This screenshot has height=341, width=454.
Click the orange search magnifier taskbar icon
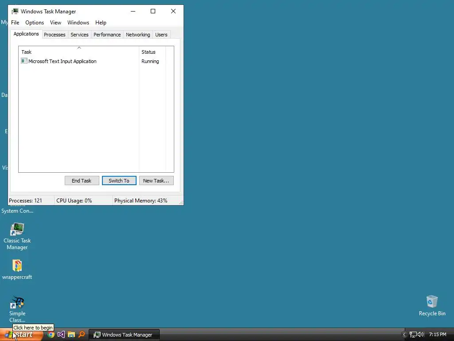(x=82, y=335)
